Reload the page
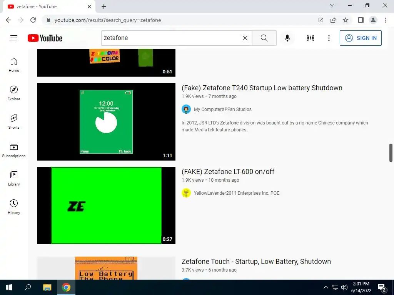 33,20
